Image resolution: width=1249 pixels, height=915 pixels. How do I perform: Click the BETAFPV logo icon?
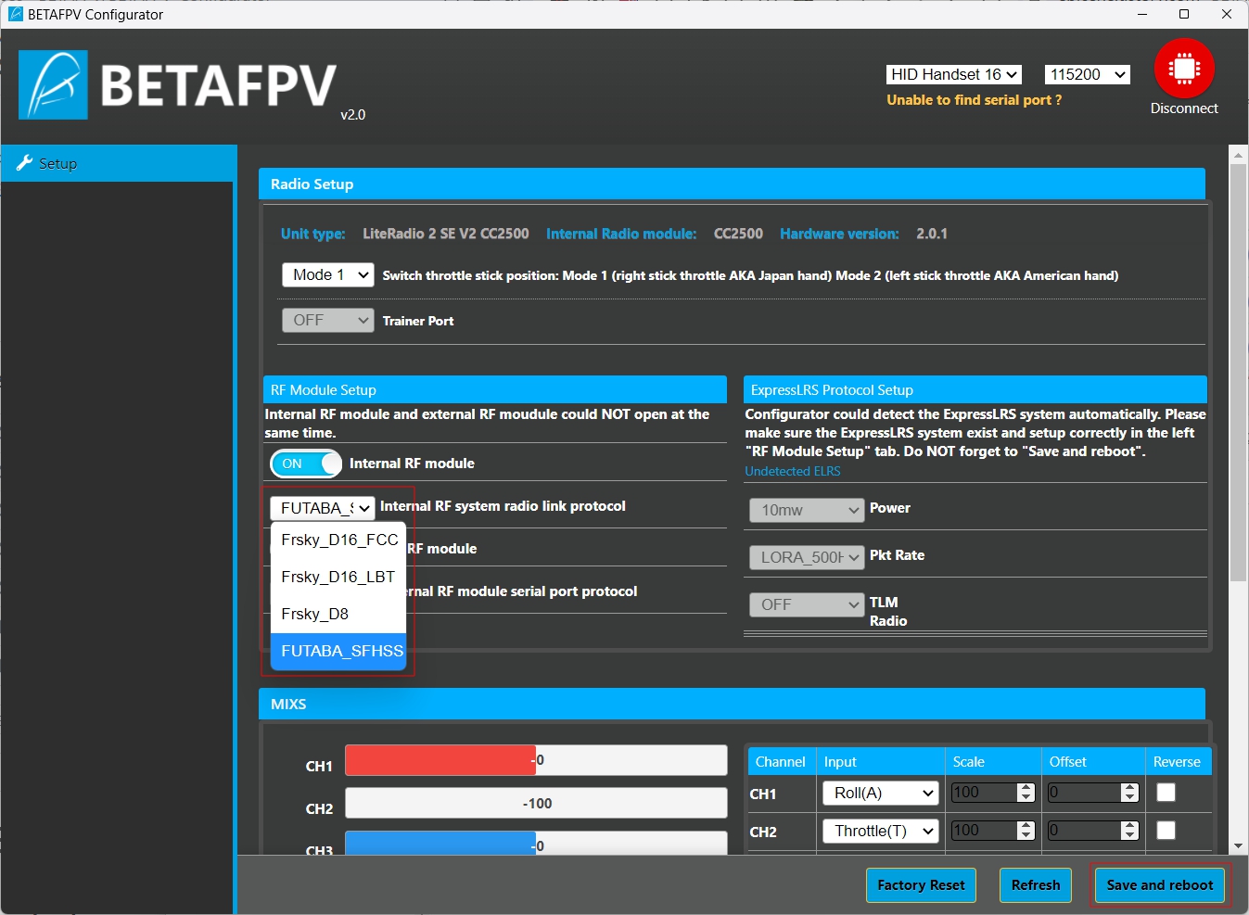[53, 84]
